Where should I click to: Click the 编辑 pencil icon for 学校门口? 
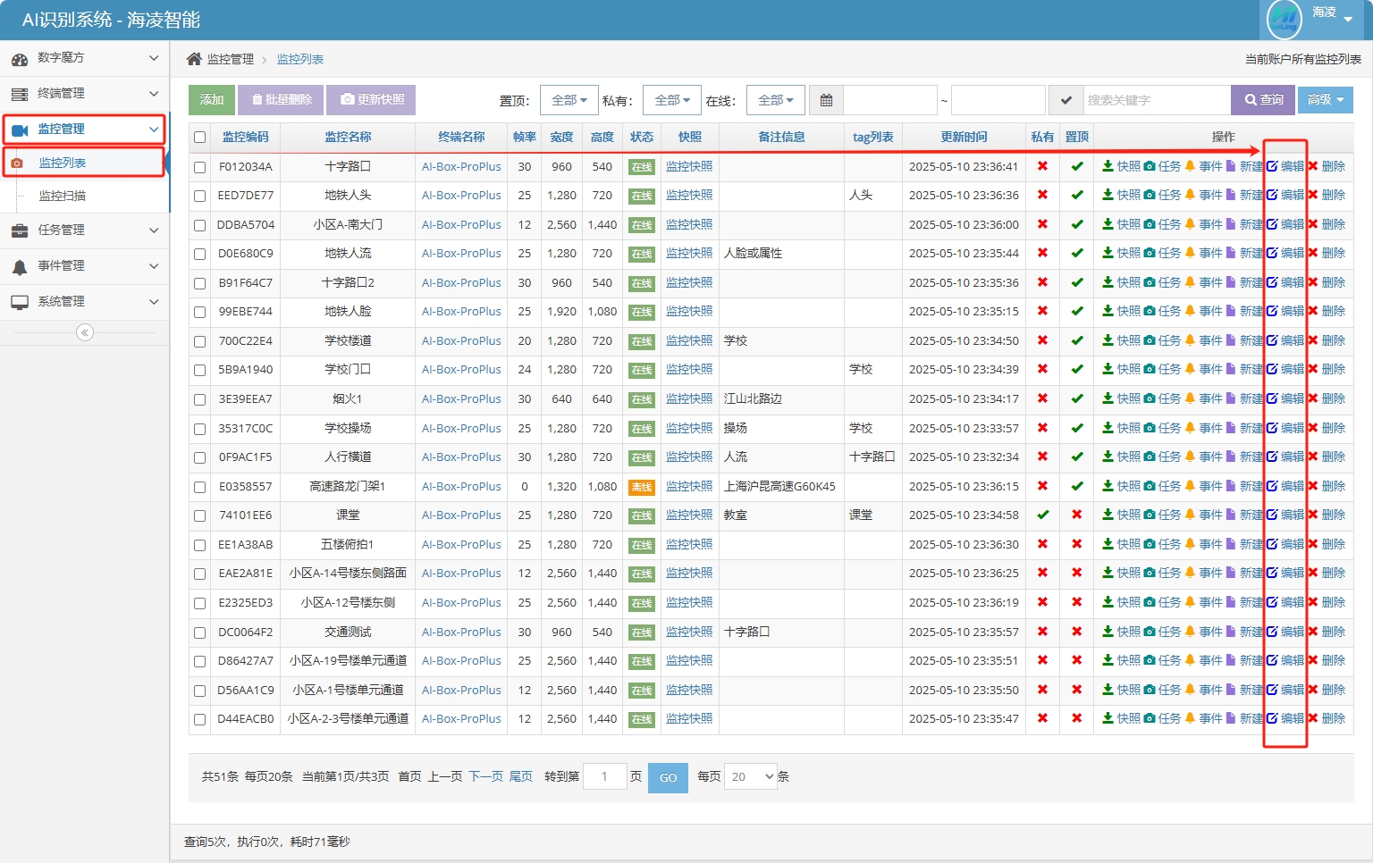(1272, 369)
